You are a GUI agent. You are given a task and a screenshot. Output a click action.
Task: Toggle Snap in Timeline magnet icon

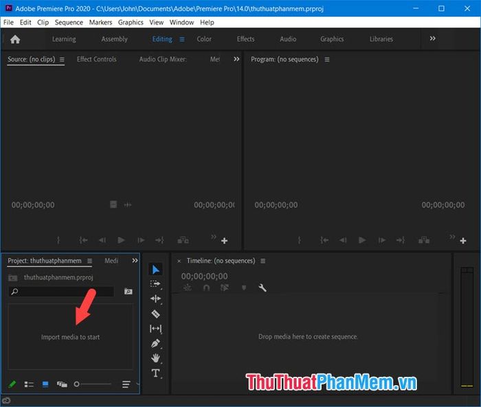pos(206,288)
